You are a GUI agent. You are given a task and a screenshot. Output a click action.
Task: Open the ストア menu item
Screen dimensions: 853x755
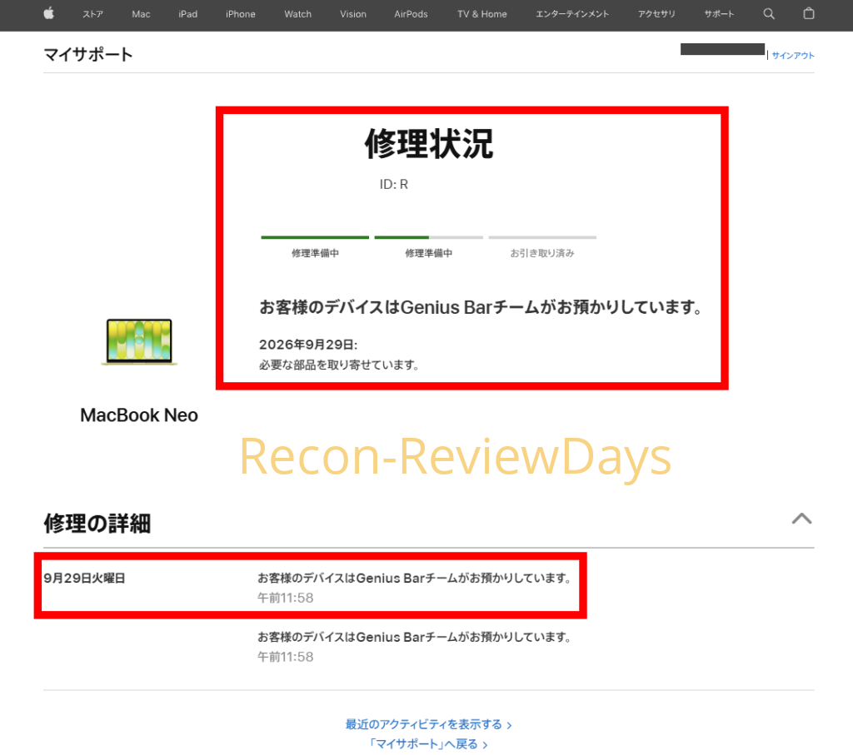93,14
